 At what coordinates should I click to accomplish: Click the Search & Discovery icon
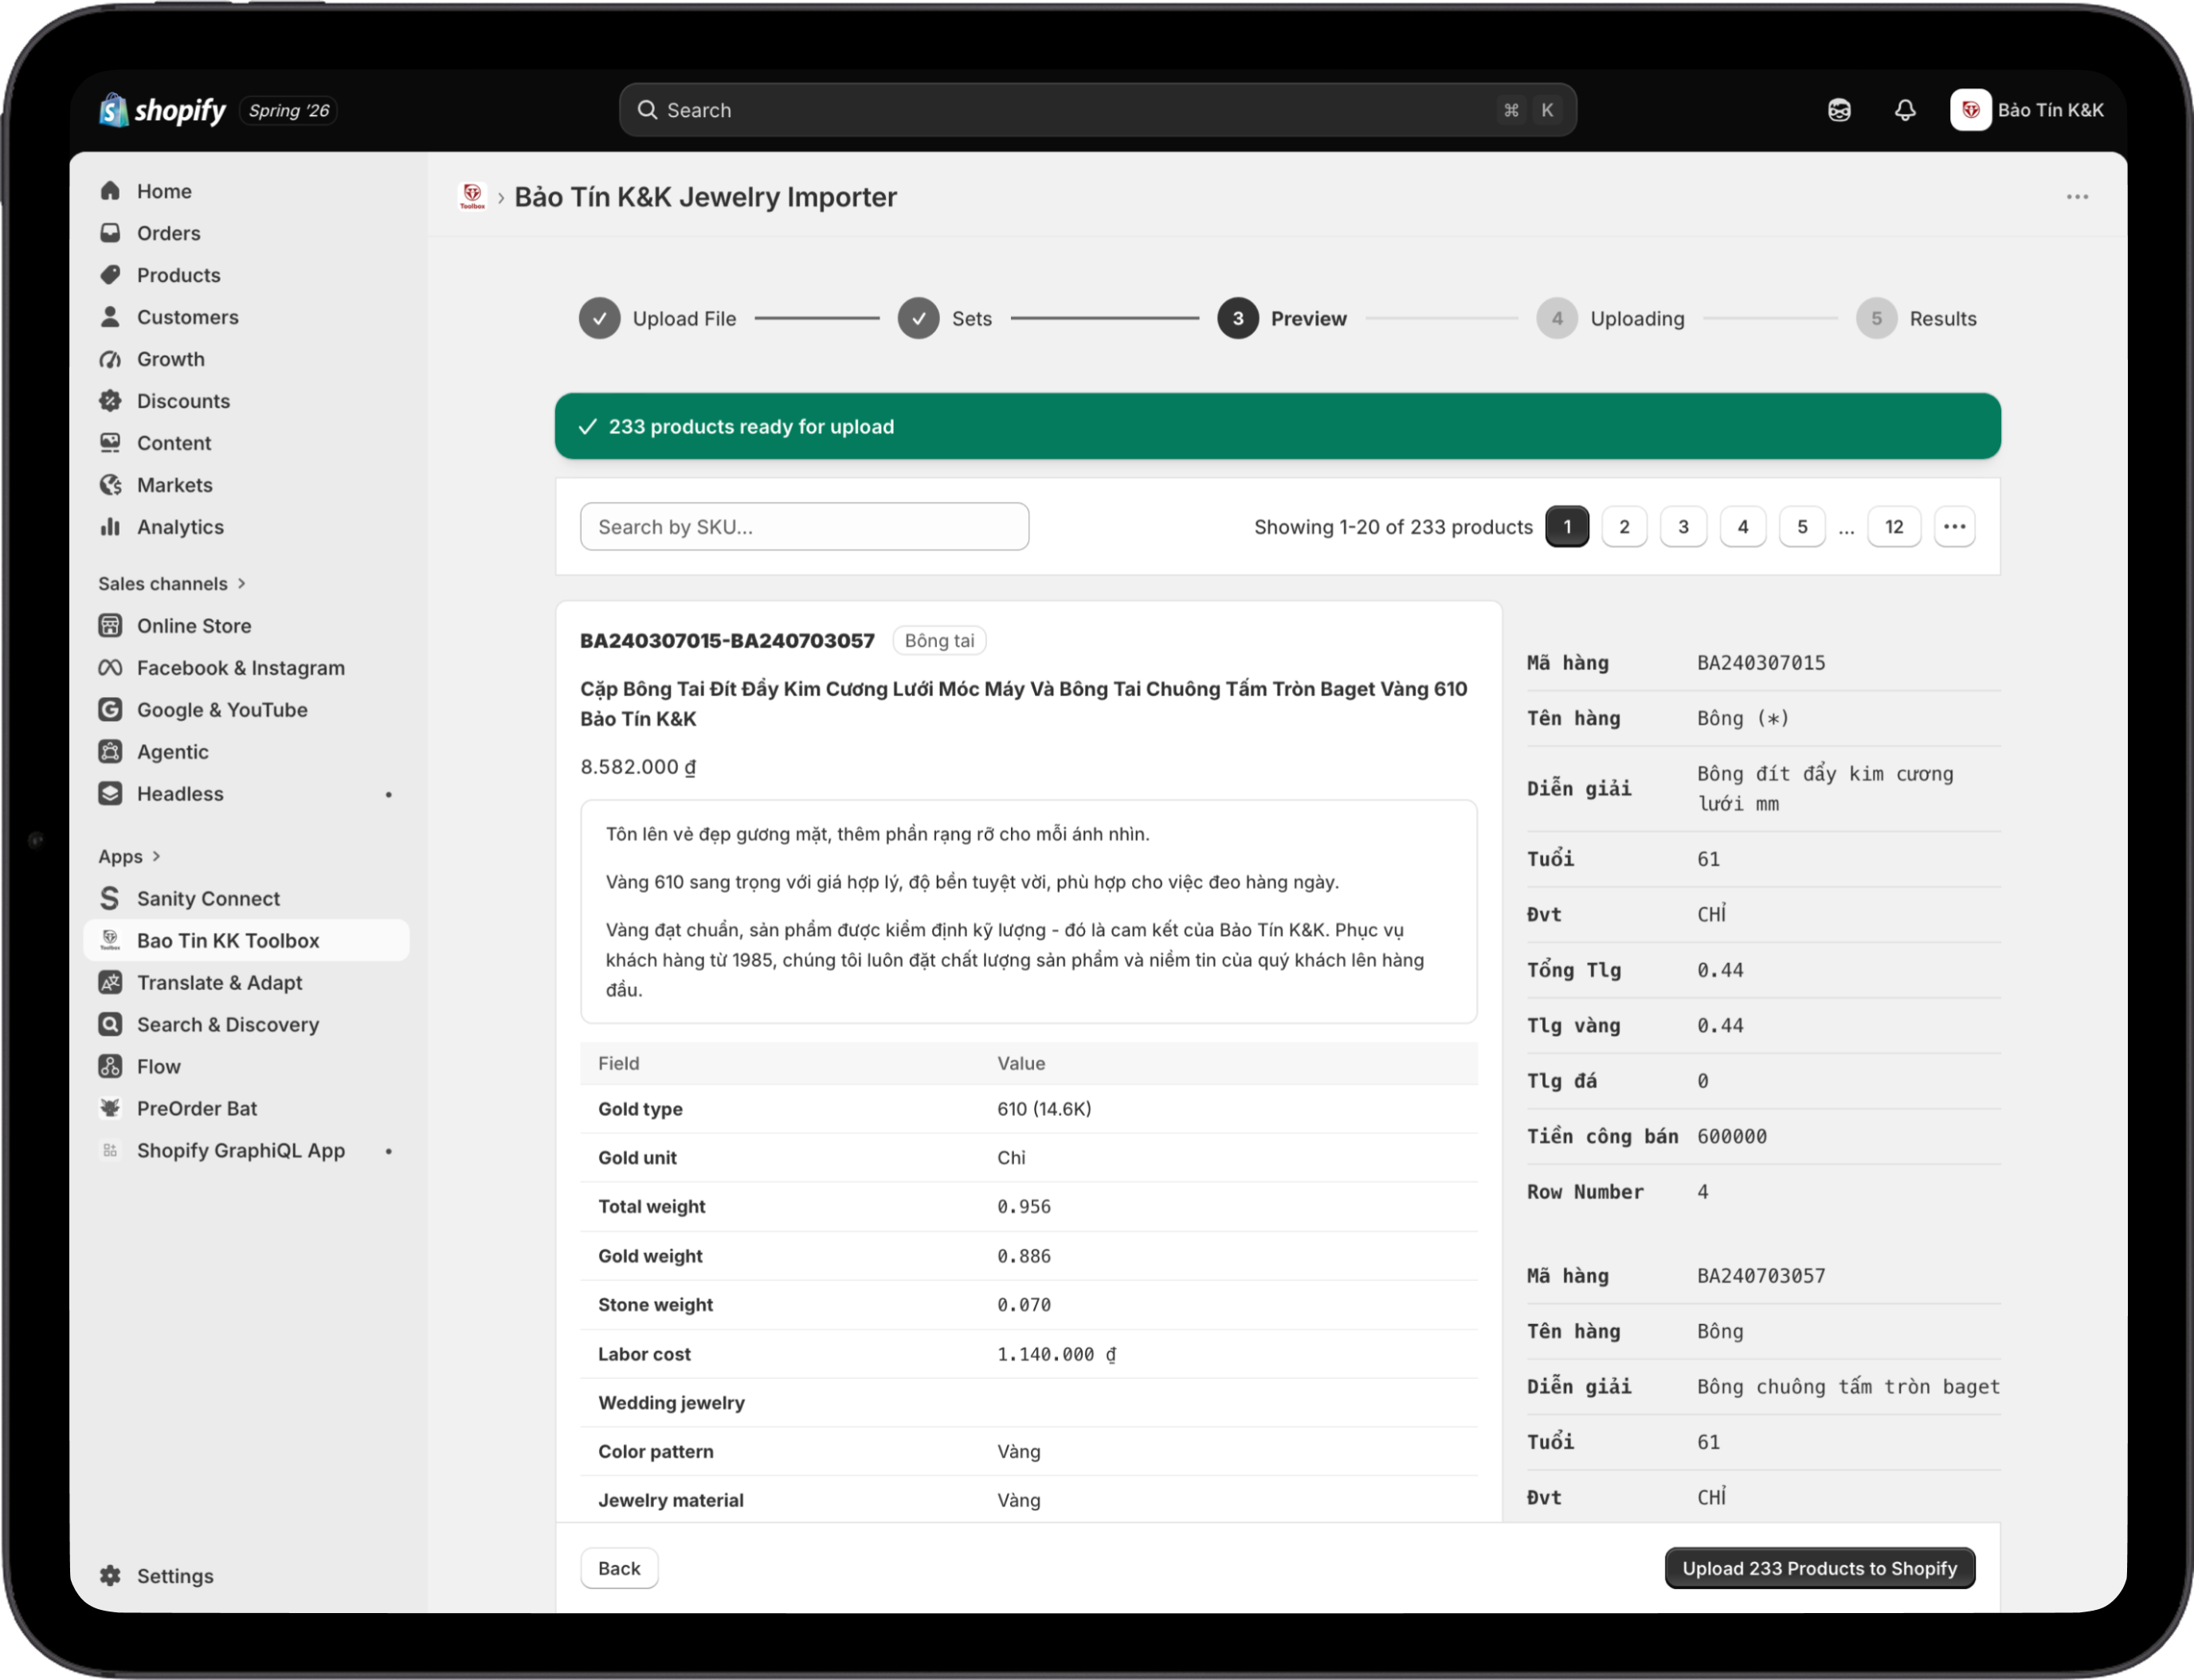pos(110,1025)
